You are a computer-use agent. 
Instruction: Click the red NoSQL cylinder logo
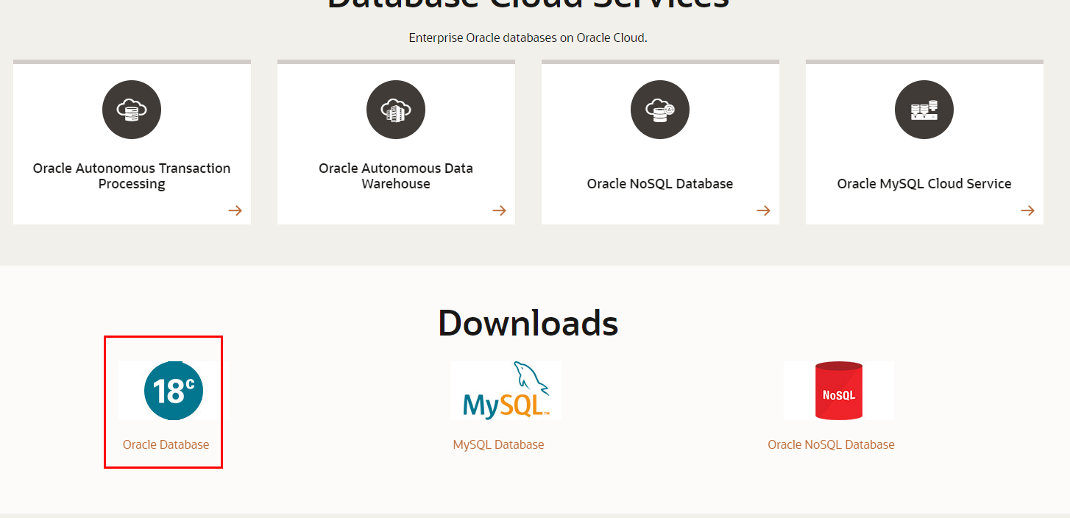839,391
